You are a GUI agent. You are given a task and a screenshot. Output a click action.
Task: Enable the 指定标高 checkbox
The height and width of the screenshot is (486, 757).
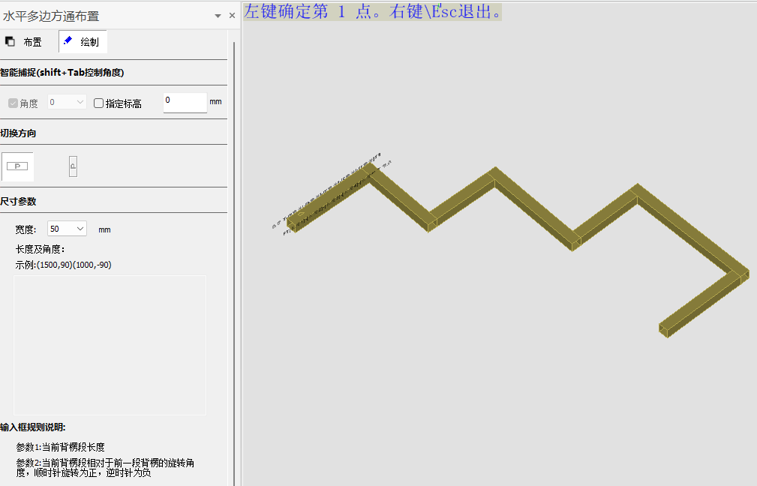99,103
